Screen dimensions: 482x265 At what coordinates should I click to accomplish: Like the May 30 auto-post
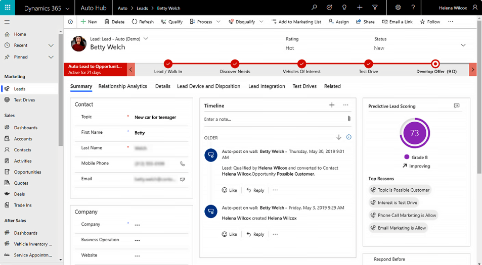click(x=229, y=190)
